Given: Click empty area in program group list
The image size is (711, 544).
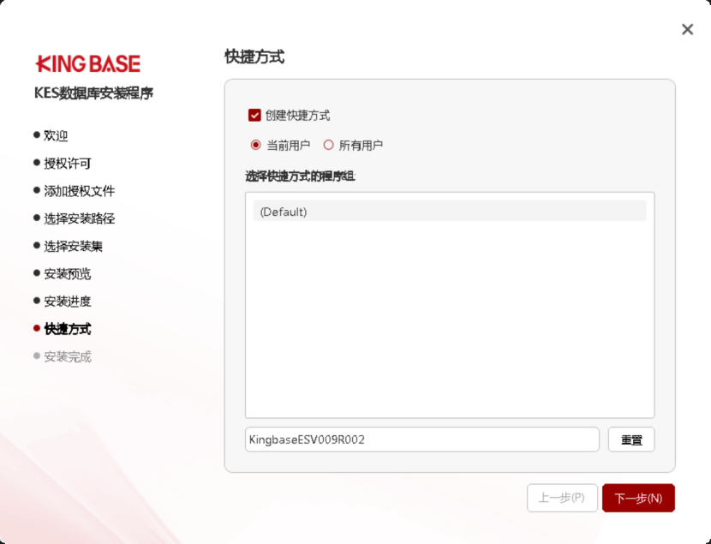Looking at the screenshot, I should click(450, 326).
